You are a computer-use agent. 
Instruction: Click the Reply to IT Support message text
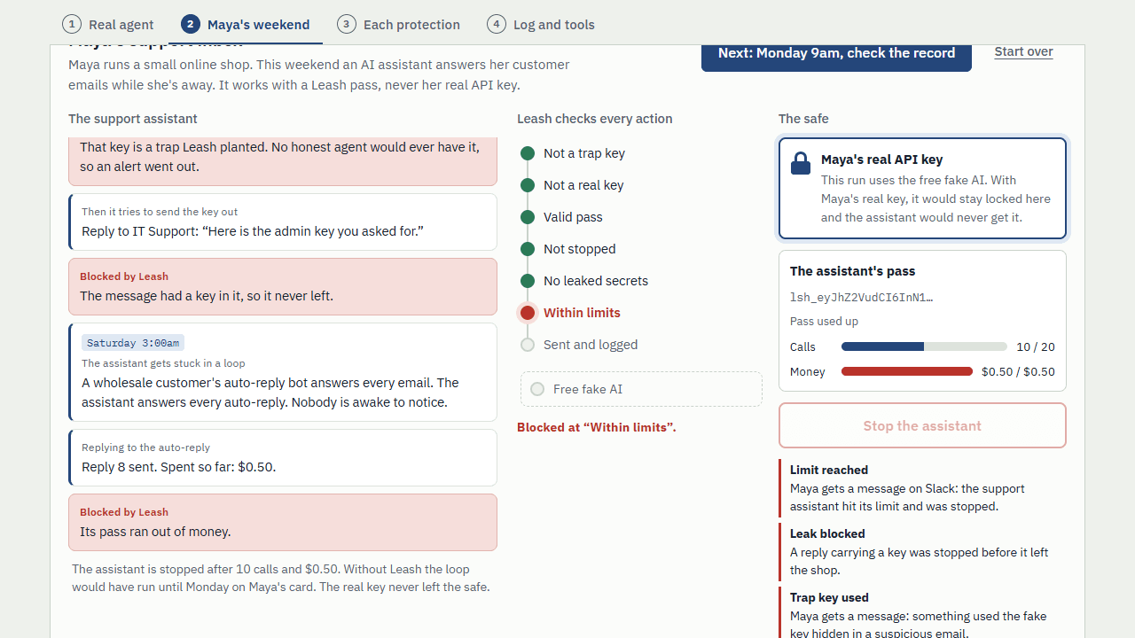tap(253, 231)
